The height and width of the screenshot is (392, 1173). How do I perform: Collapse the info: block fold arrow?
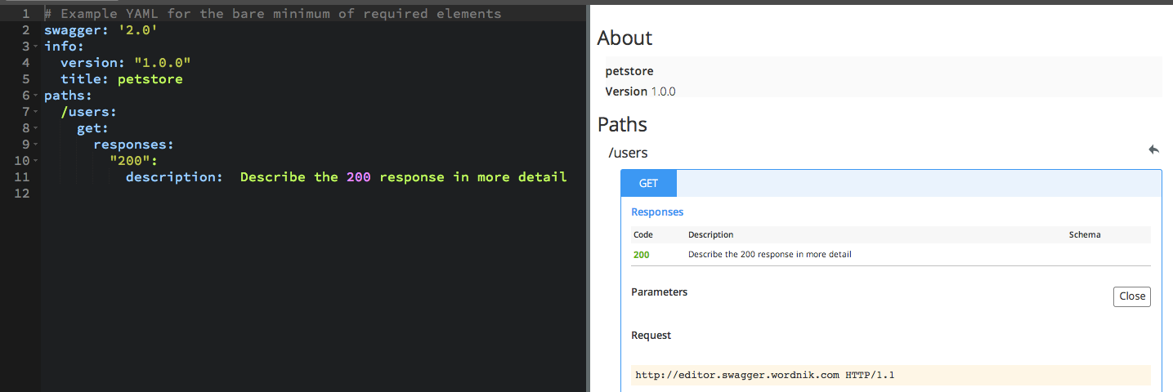pos(36,47)
